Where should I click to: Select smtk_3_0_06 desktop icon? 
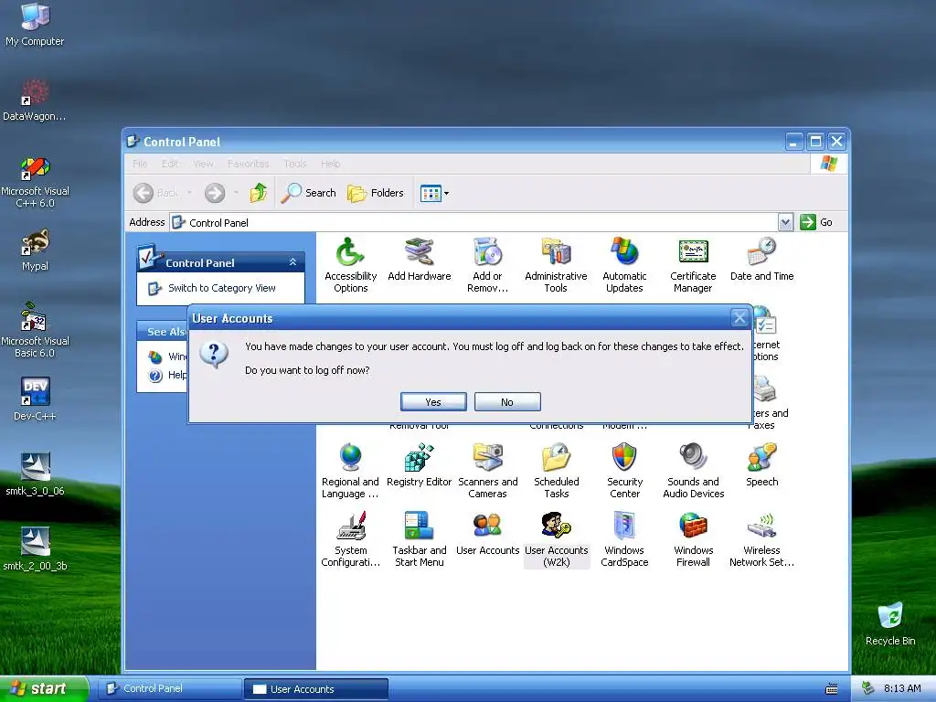point(35,474)
